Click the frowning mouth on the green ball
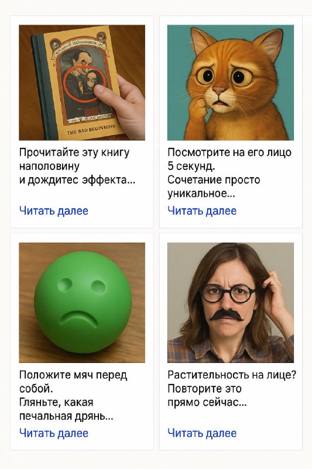312x469 pixels. coord(79,319)
